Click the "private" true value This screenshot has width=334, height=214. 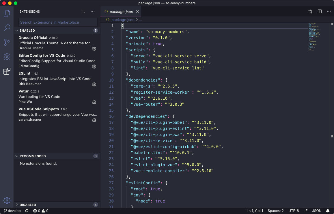pos(158,44)
